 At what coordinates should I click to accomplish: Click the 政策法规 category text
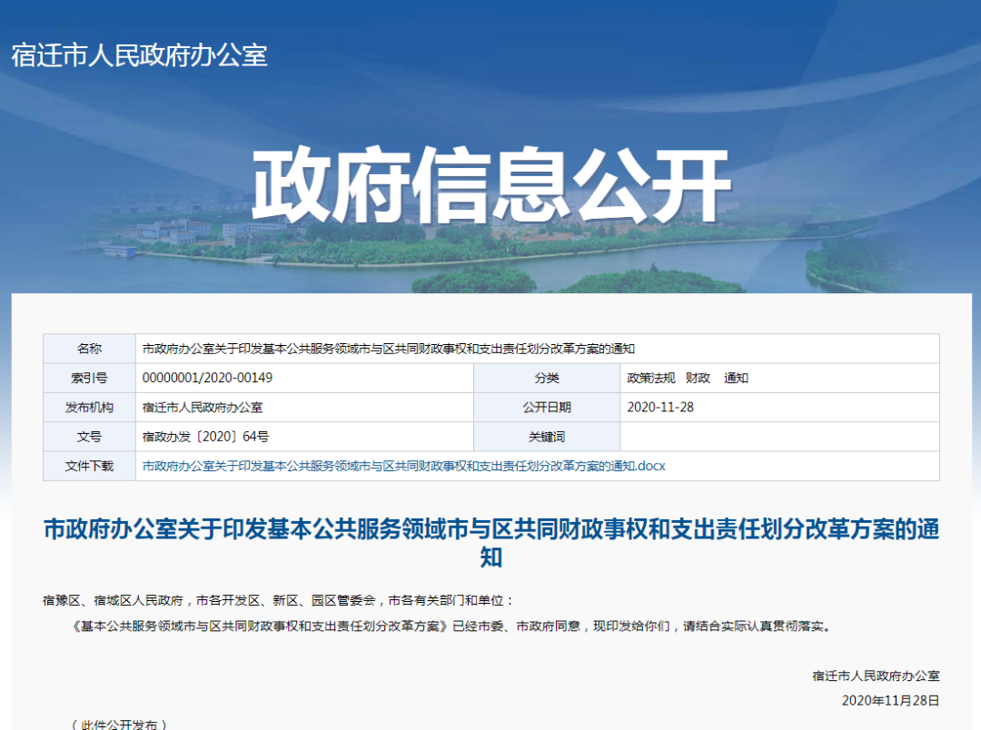[651, 378]
